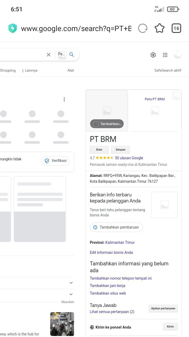Expand the first collapsed chevron row
This screenshot has width=189, height=337.
click(x=71, y=283)
